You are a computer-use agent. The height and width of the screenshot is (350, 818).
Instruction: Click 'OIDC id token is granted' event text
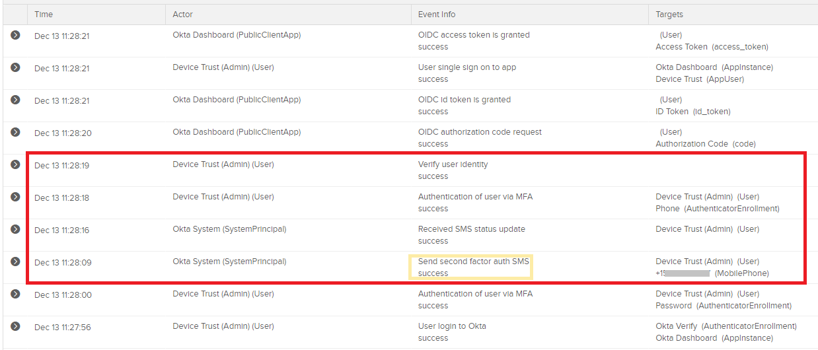click(x=465, y=100)
